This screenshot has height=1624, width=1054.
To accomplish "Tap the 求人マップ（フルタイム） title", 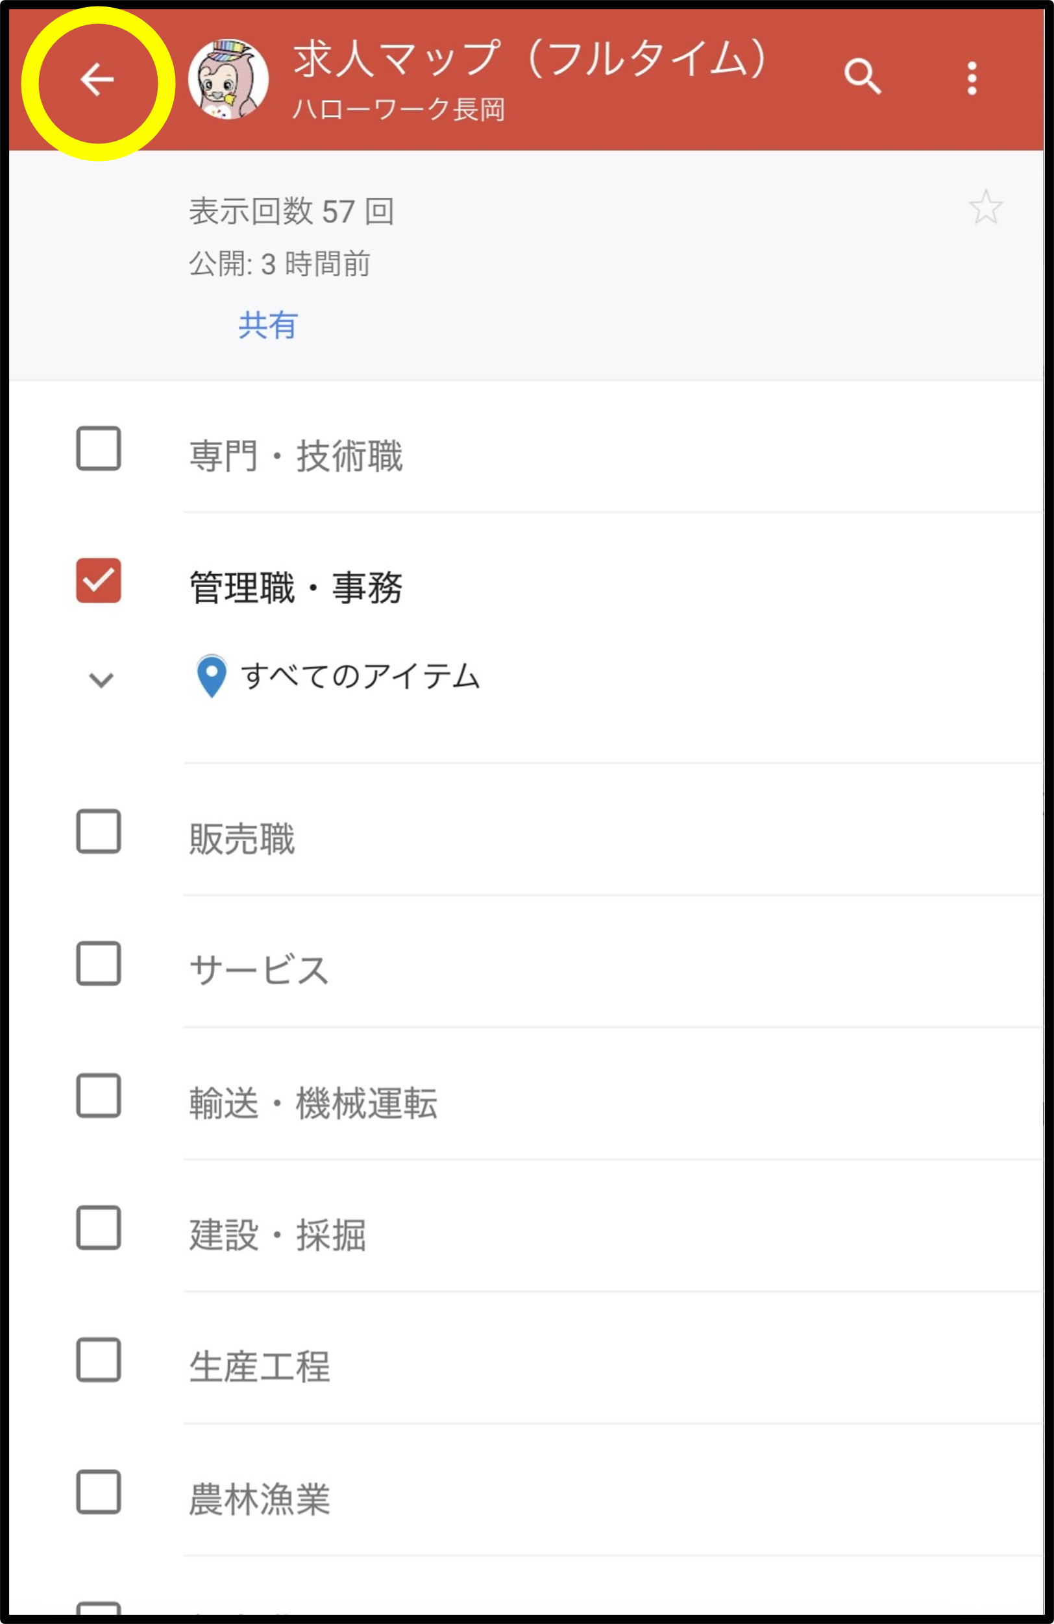I will 532,58.
